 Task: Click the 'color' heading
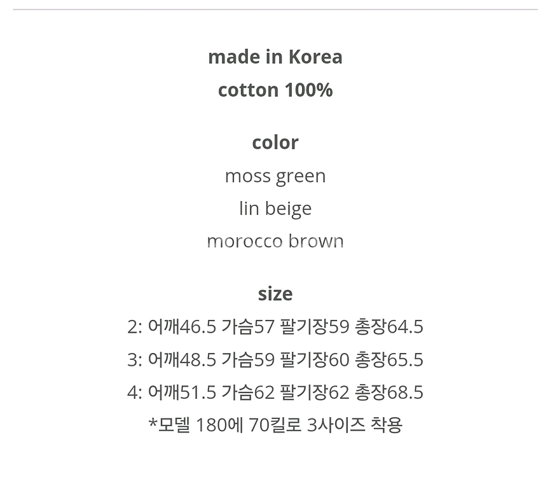275,142
